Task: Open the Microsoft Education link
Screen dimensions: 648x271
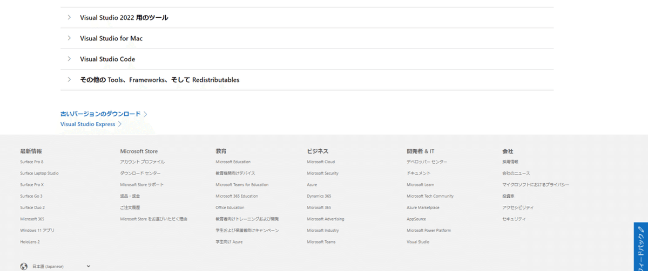Action: tap(233, 162)
